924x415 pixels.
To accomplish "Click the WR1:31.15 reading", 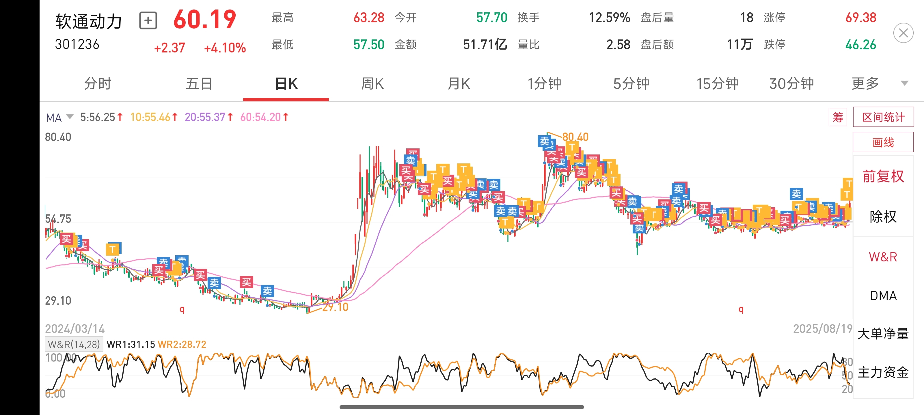I will click(131, 344).
